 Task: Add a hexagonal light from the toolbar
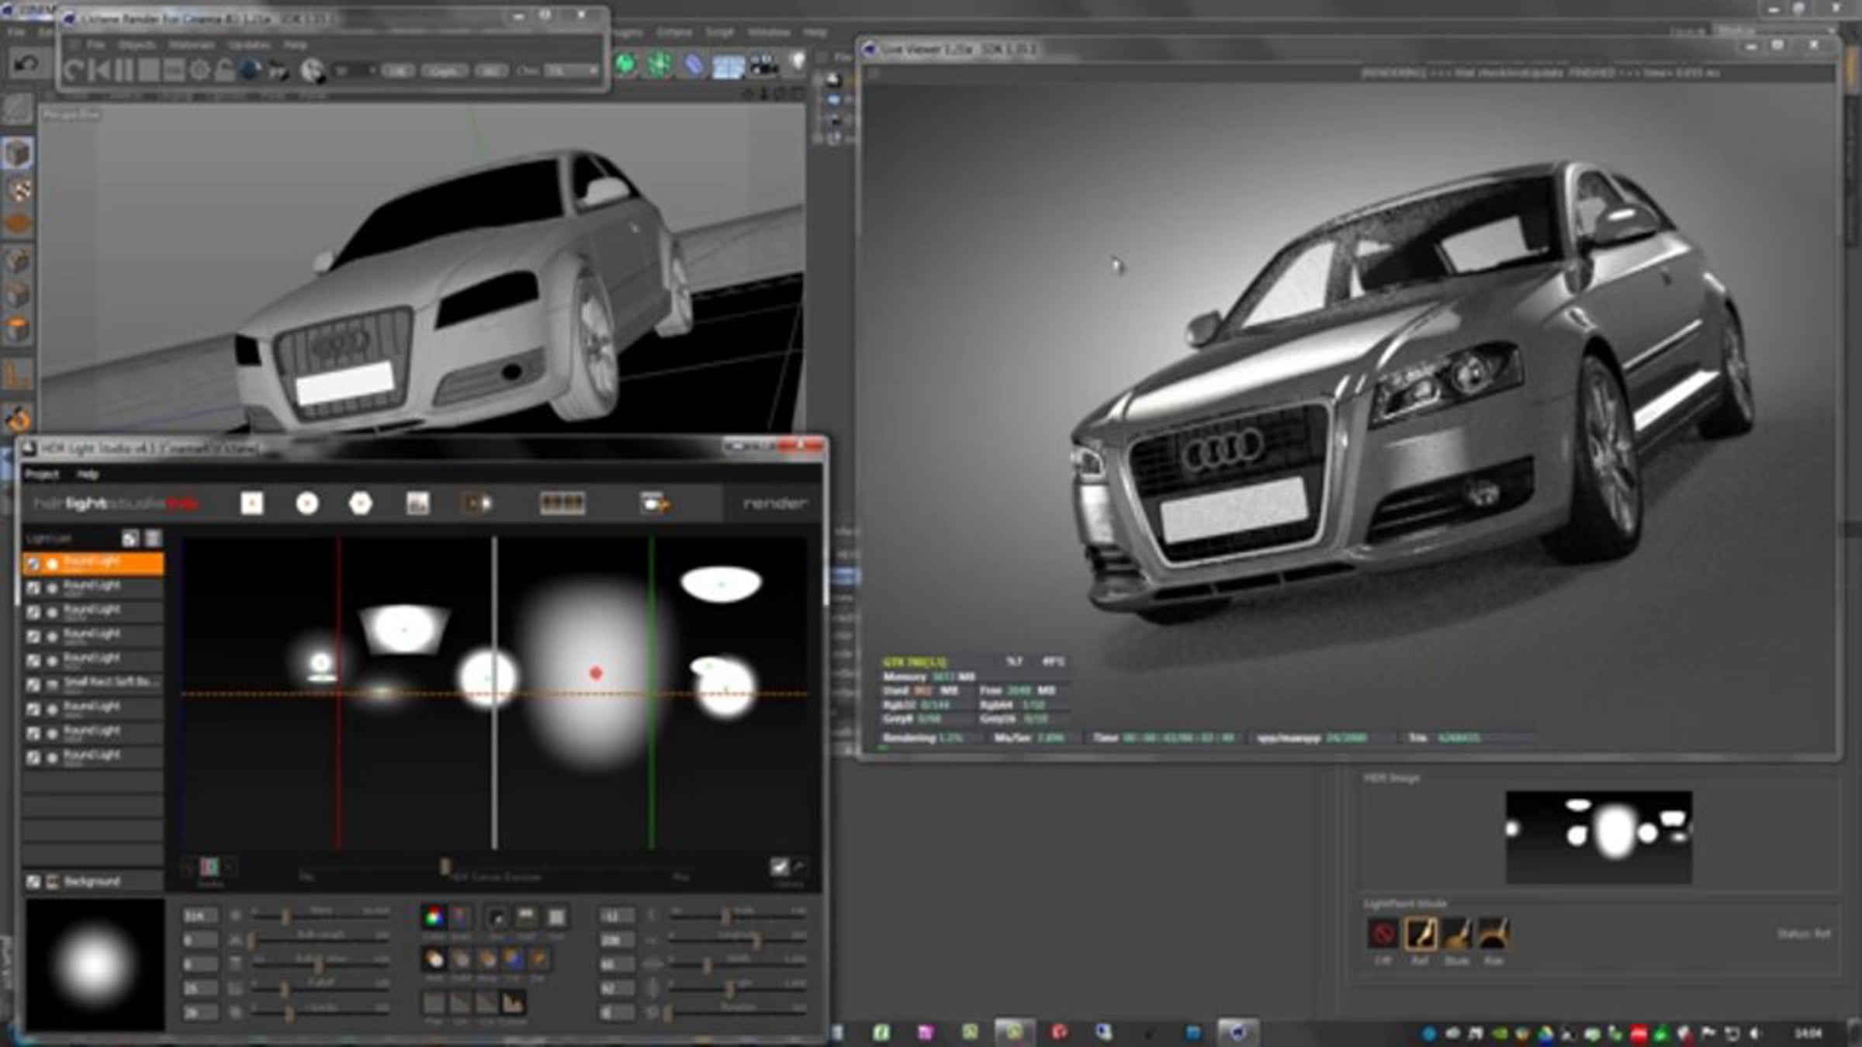click(x=360, y=504)
